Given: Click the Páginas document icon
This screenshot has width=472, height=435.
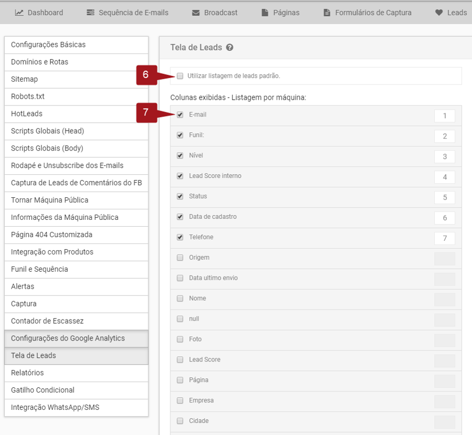Looking at the screenshot, I should point(265,13).
